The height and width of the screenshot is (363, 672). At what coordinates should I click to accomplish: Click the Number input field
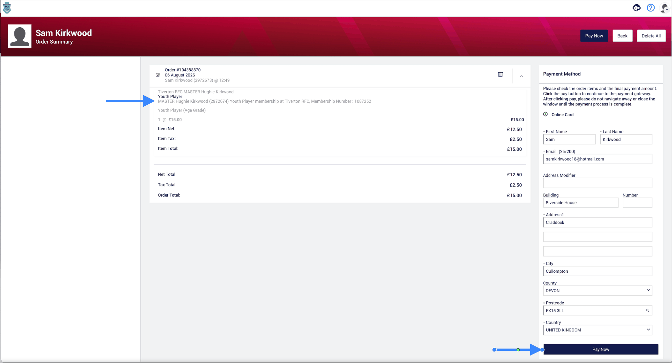tap(637, 203)
